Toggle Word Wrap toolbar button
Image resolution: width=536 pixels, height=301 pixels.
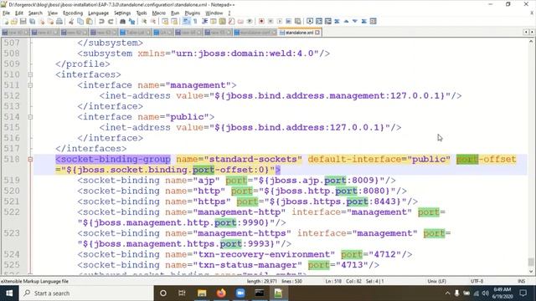pos(186,21)
